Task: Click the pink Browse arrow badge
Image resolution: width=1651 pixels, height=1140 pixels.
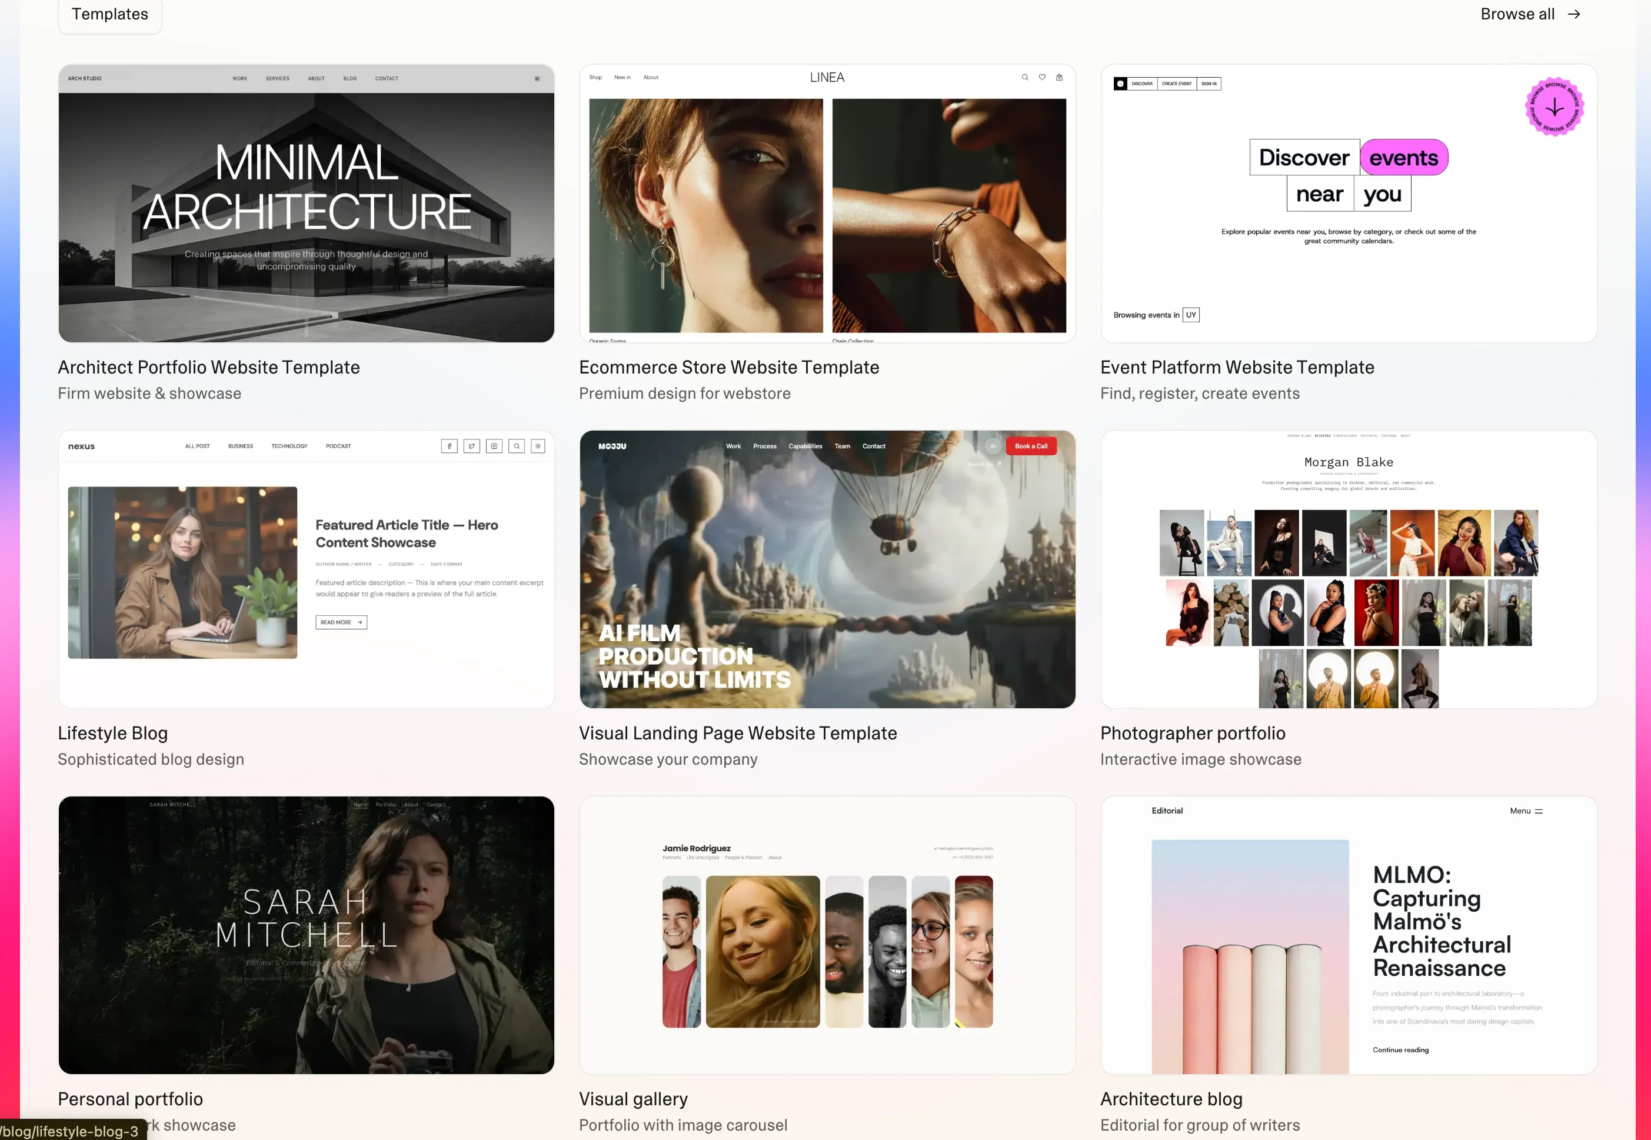Action: click(1555, 107)
